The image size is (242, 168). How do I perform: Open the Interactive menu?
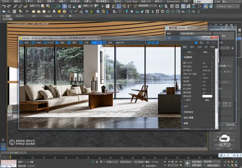[x=173, y=1]
